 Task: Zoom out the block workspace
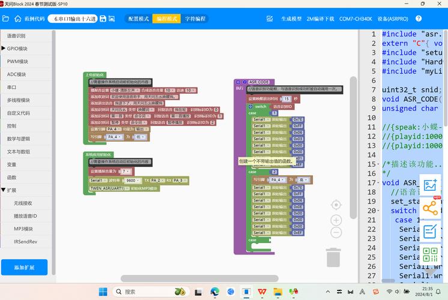point(336,232)
